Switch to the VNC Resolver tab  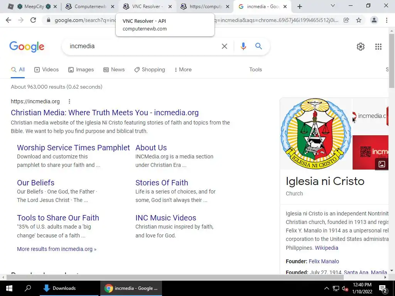(147, 7)
